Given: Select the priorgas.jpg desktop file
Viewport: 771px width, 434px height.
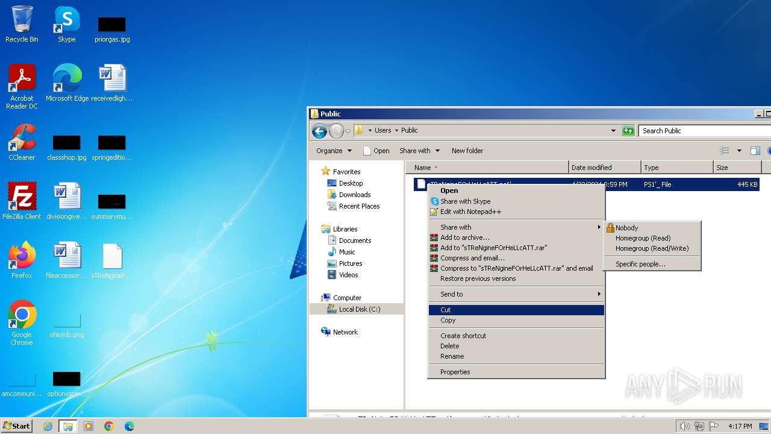Looking at the screenshot, I should [x=112, y=29].
